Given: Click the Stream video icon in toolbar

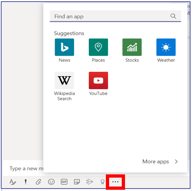Looking at the screenshot, I should 90,182.
